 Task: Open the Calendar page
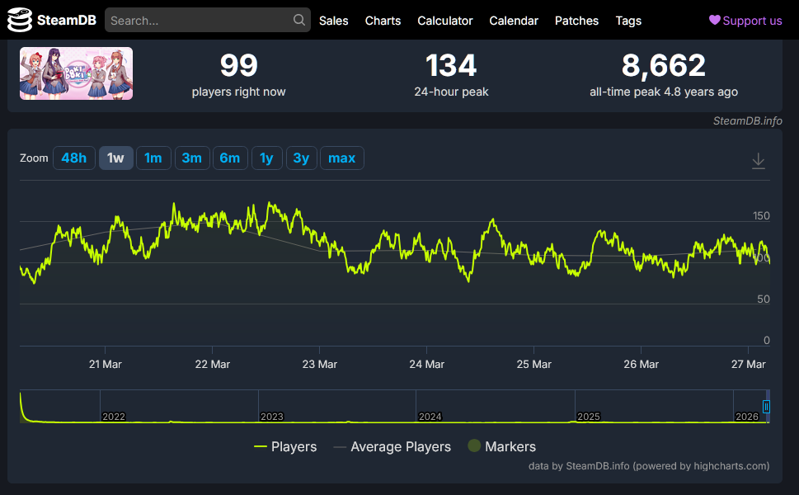point(514,21)
